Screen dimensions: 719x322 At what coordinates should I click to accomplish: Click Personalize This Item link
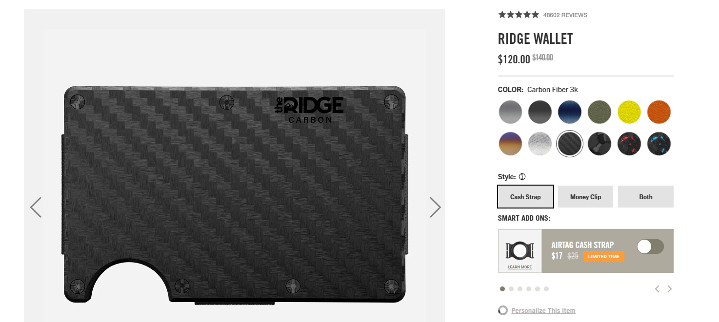(x=543, y=310)
